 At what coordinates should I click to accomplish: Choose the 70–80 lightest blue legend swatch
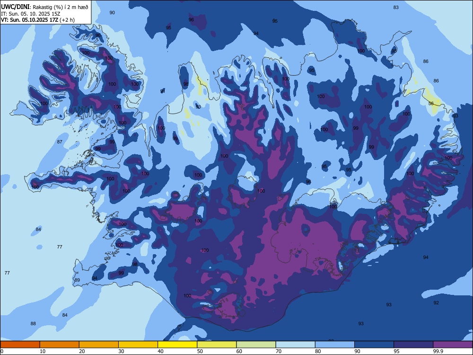tap(295, 345)
